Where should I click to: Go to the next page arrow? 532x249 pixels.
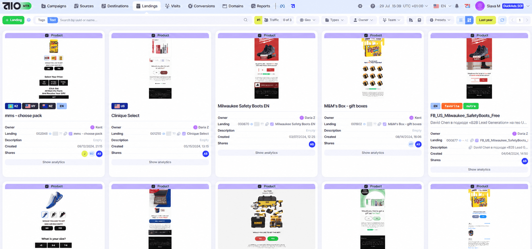tap(527, 20)
